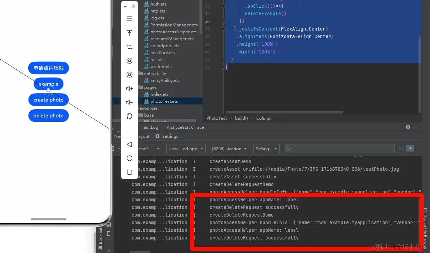
Task: Select the pages folder
Action: 150,87
